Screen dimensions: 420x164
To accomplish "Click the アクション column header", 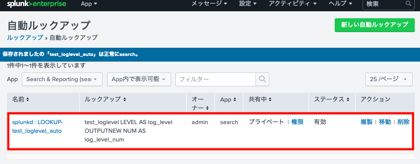I will pyautogui.click(x=376, y=99).
